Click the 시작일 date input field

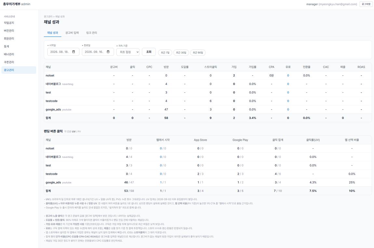63,52
